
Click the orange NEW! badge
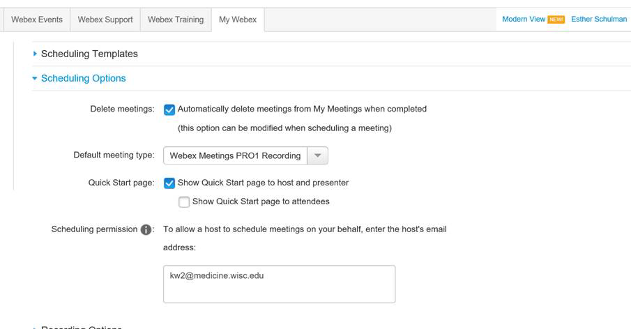coord(556,20)
